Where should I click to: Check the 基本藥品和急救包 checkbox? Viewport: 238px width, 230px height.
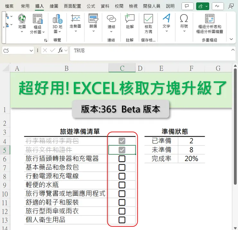click(122, 168)
